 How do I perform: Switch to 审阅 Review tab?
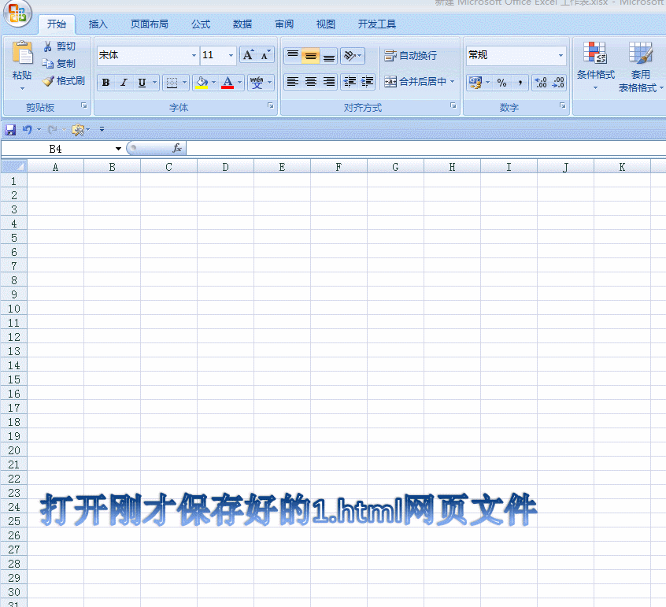[x=283, y=24]
